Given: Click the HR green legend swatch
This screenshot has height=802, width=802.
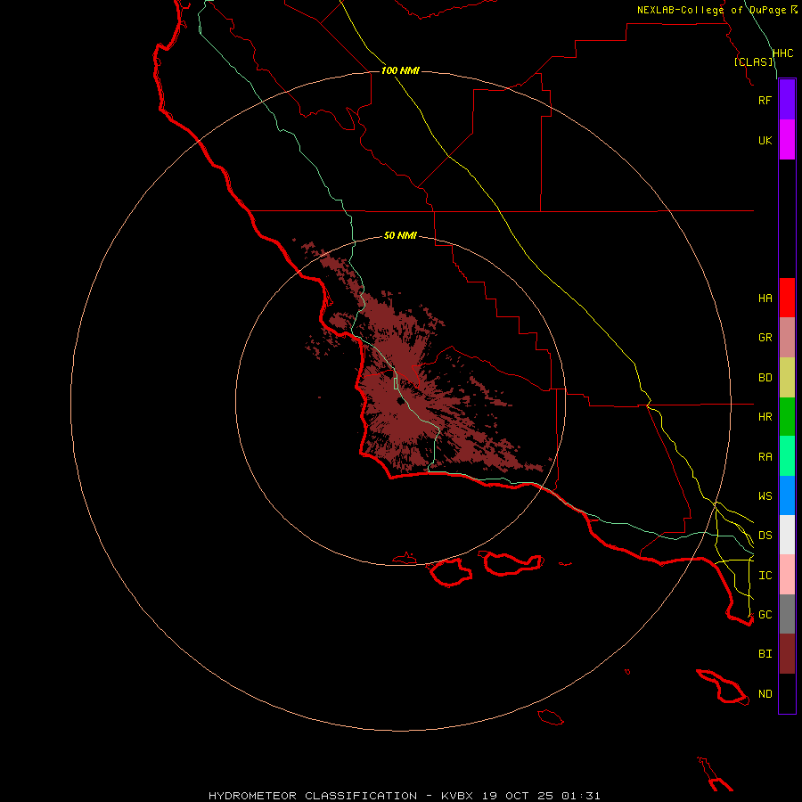Looking at the screenshot, I should click(x=787, y=417).
